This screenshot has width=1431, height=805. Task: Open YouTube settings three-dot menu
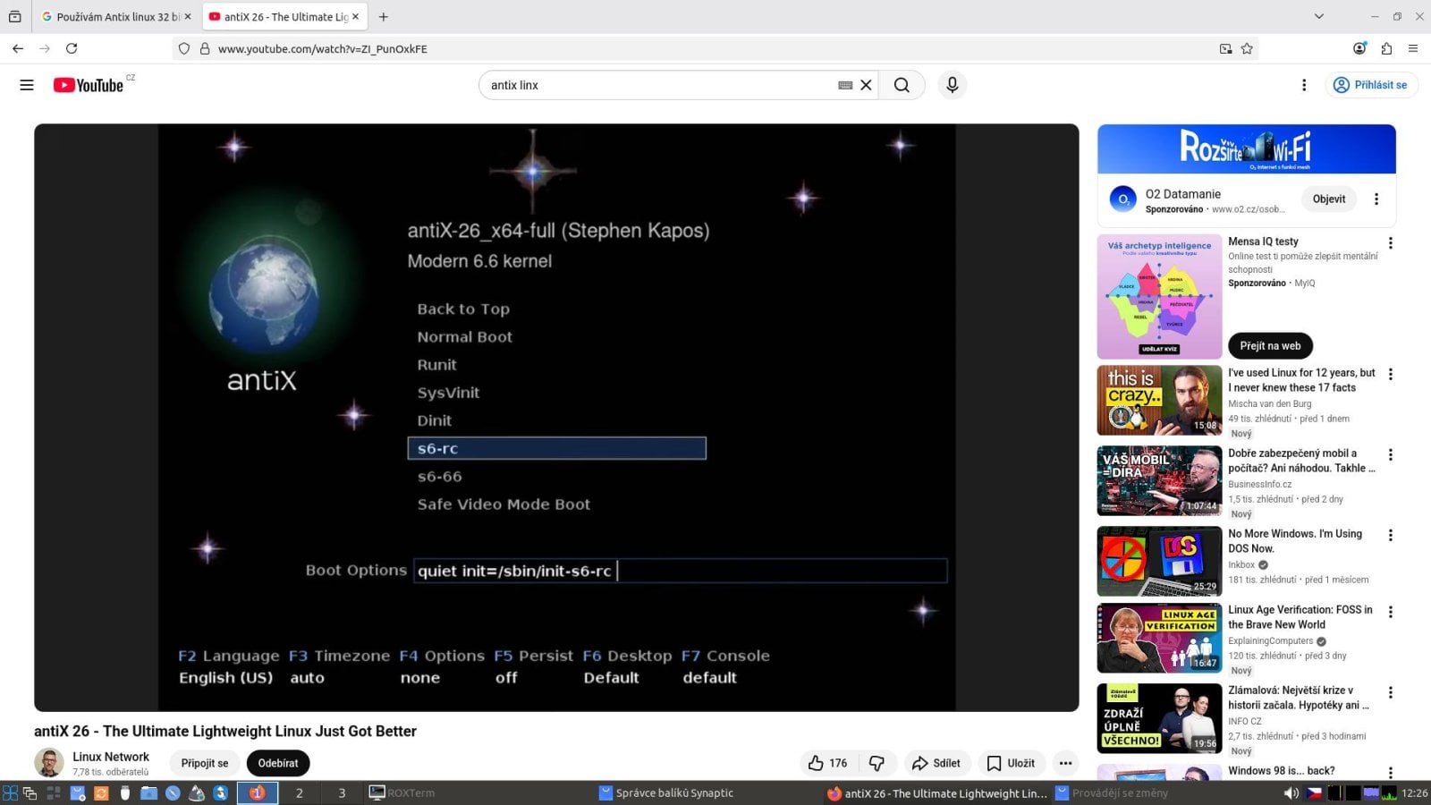click(x=1304, y=85)
